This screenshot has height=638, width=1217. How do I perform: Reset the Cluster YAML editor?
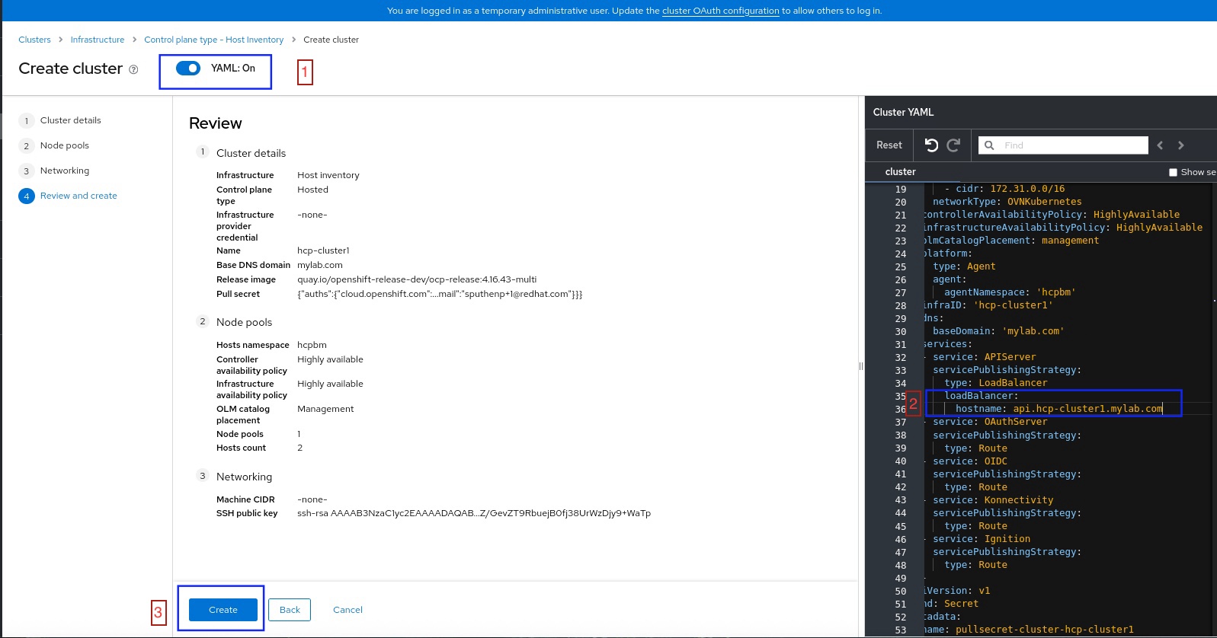889,145
